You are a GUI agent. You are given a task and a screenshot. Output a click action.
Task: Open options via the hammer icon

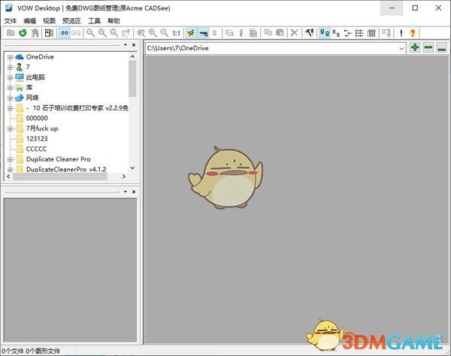[x=309, y=33]
